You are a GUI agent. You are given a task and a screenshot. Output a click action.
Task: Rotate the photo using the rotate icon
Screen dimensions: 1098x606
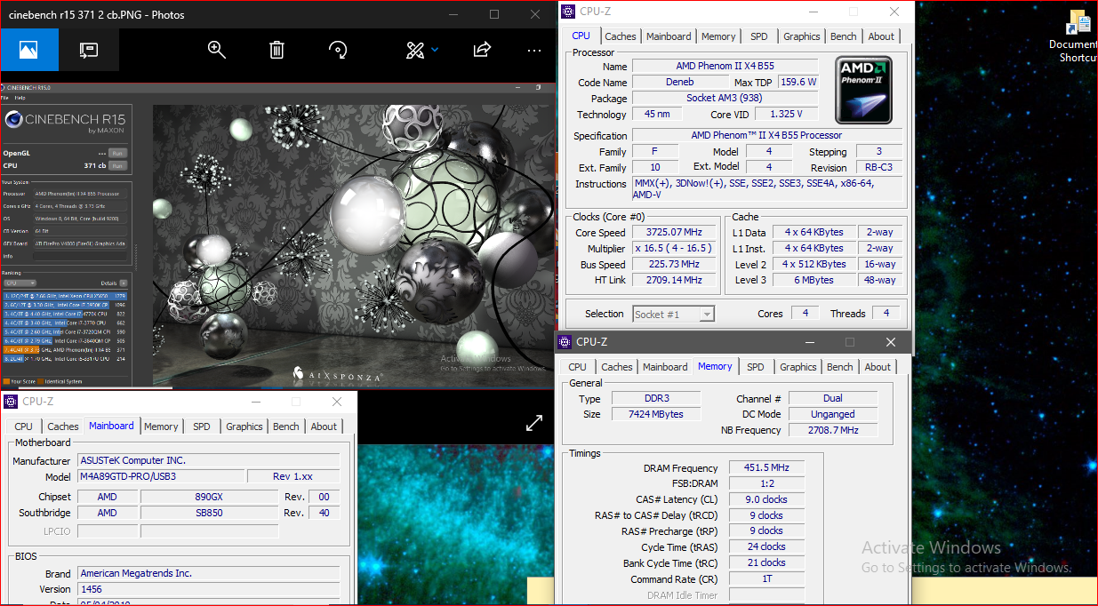point(338,50)
